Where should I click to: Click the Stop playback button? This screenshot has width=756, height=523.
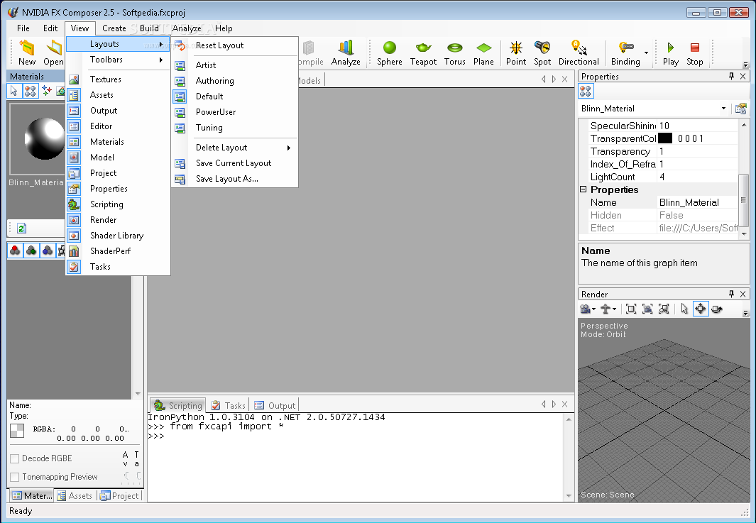695,53
